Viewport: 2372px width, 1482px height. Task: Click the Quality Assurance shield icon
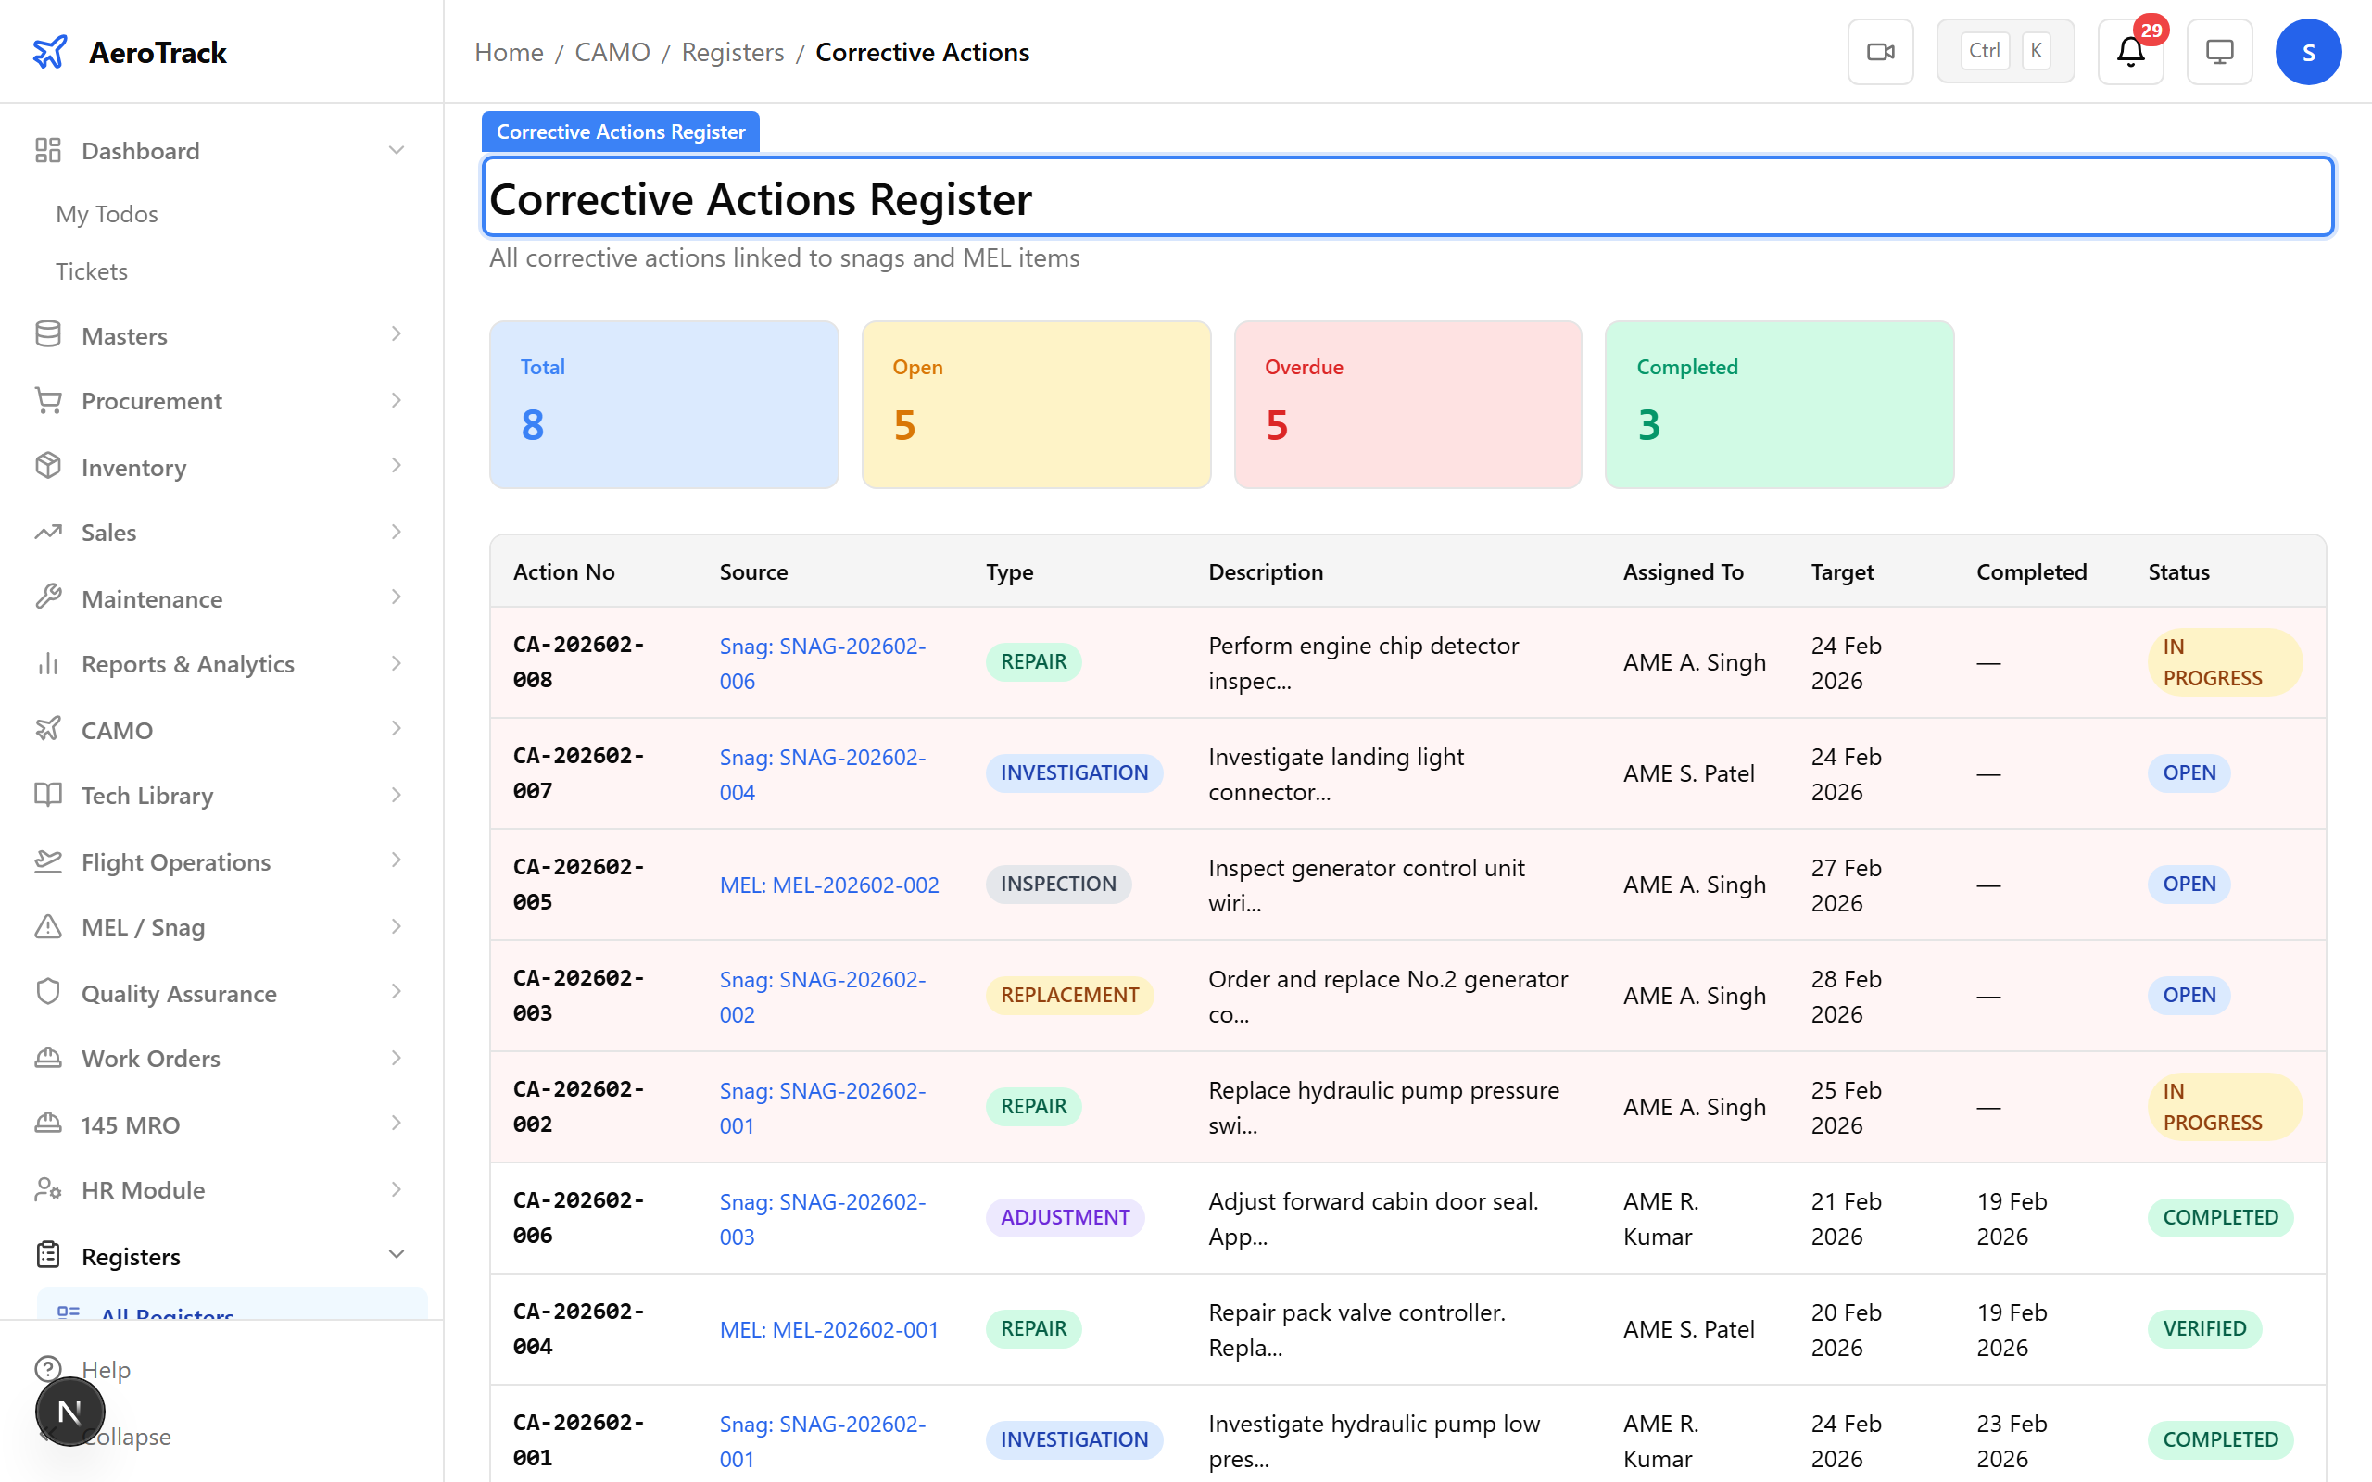click(x=48, y=992)
